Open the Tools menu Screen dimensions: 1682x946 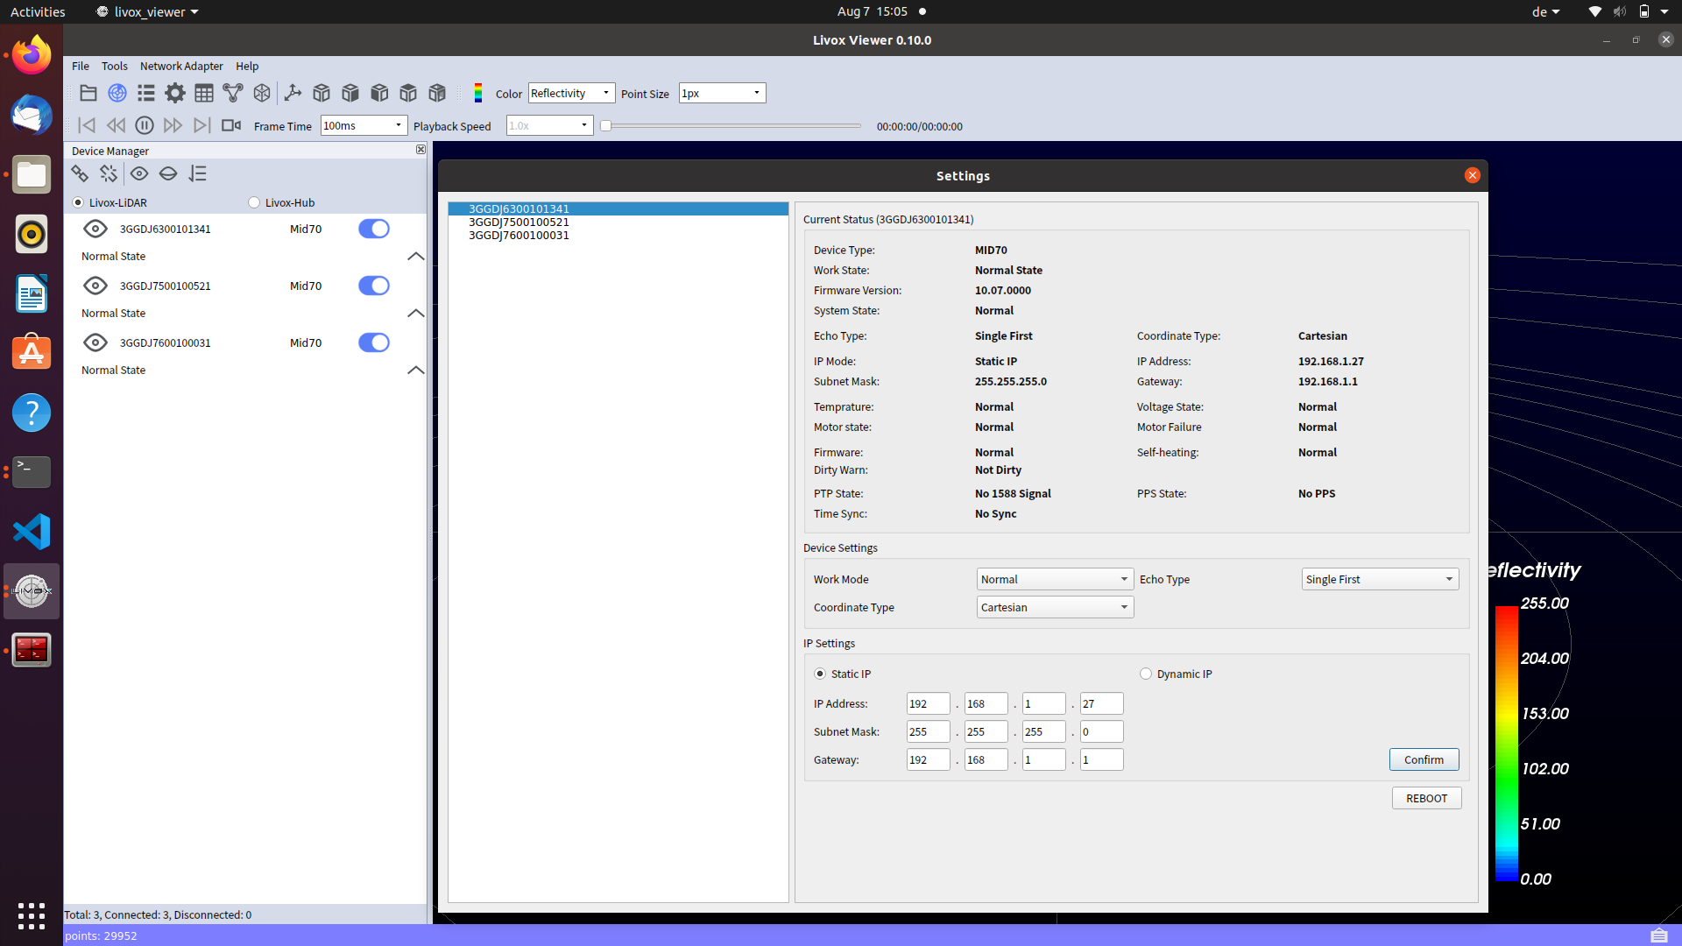114,66
